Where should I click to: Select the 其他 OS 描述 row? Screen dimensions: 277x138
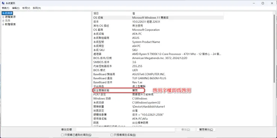click(158, 26)
